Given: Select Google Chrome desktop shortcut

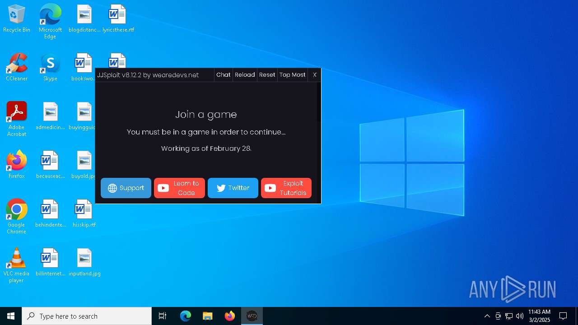Looking at the screenshot, I should 17,217.
